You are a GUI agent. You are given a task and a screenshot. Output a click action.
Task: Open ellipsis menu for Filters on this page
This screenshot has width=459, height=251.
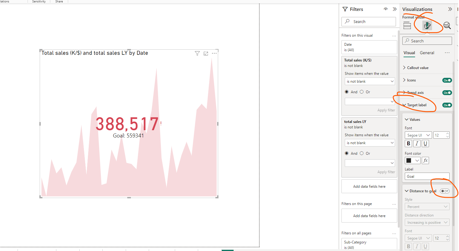click(x=394, y=204)
